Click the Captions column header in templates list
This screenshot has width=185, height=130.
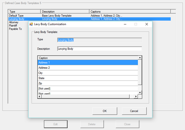[130, 12]
